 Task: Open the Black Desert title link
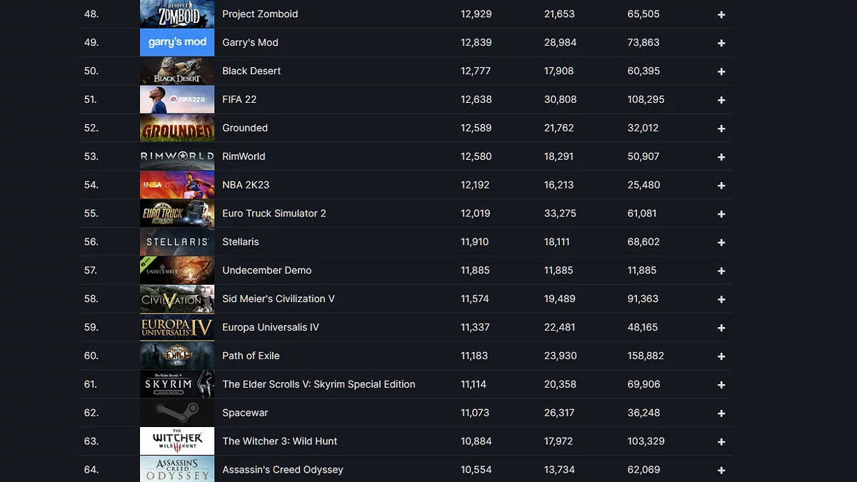(251, 71)
